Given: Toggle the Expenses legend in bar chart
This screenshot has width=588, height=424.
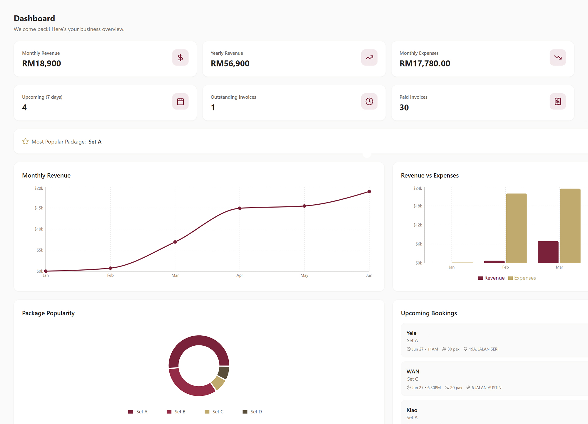Looking at the screenshot, I should (522, 278).
